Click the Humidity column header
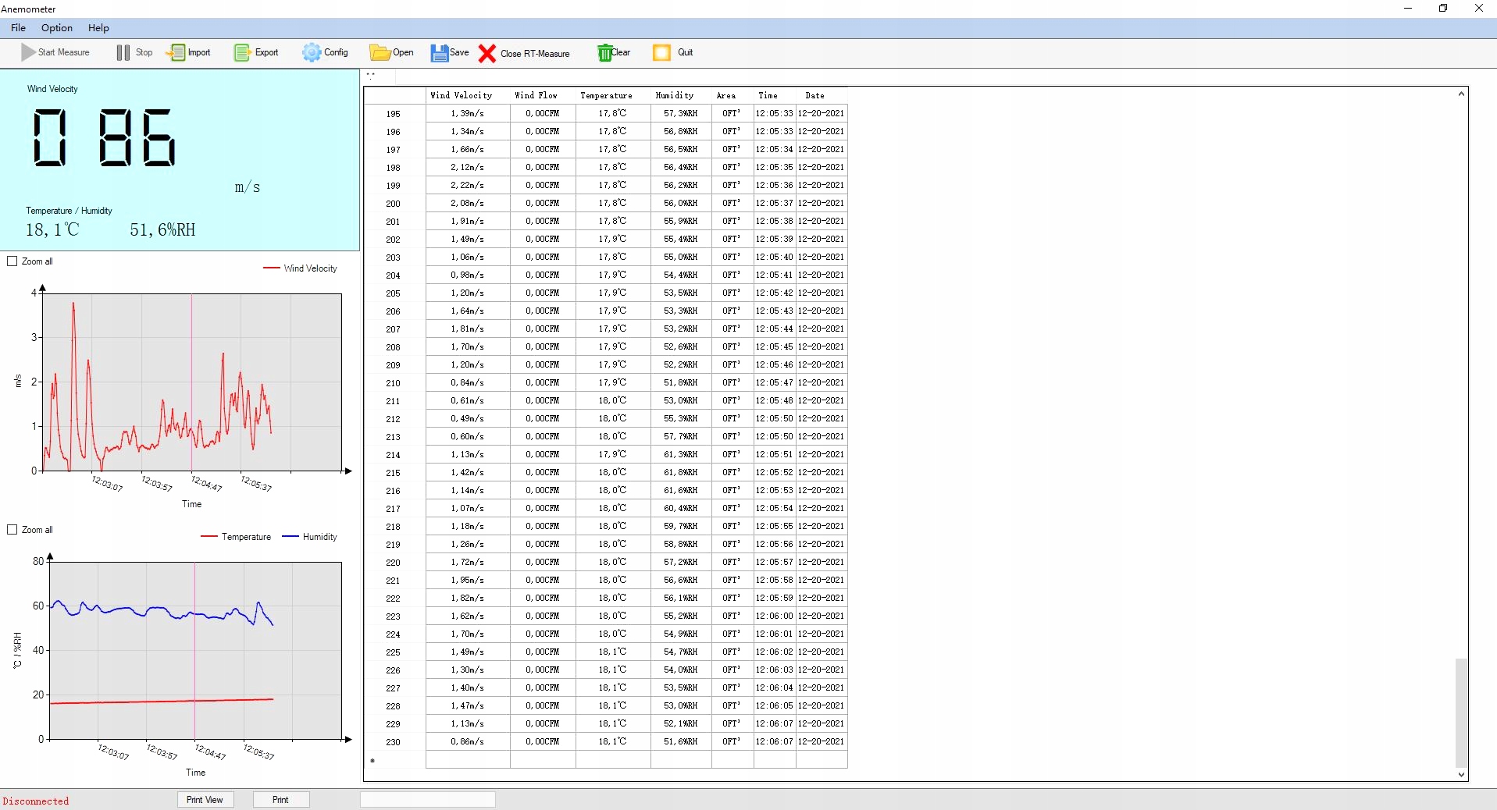This screenshot has height=810, width=1497. coord(681,95)
